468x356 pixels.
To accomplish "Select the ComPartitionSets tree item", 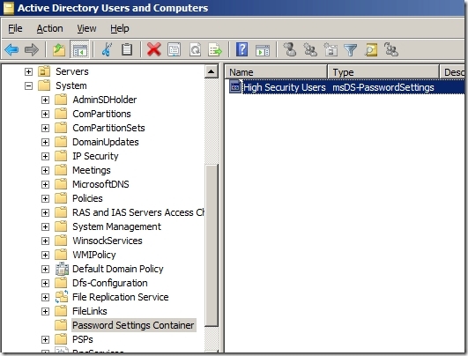I will coord(108,128).
